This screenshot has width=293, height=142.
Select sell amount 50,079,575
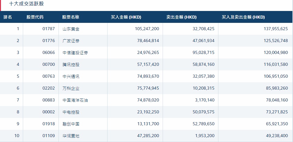[x=203, y=112]
